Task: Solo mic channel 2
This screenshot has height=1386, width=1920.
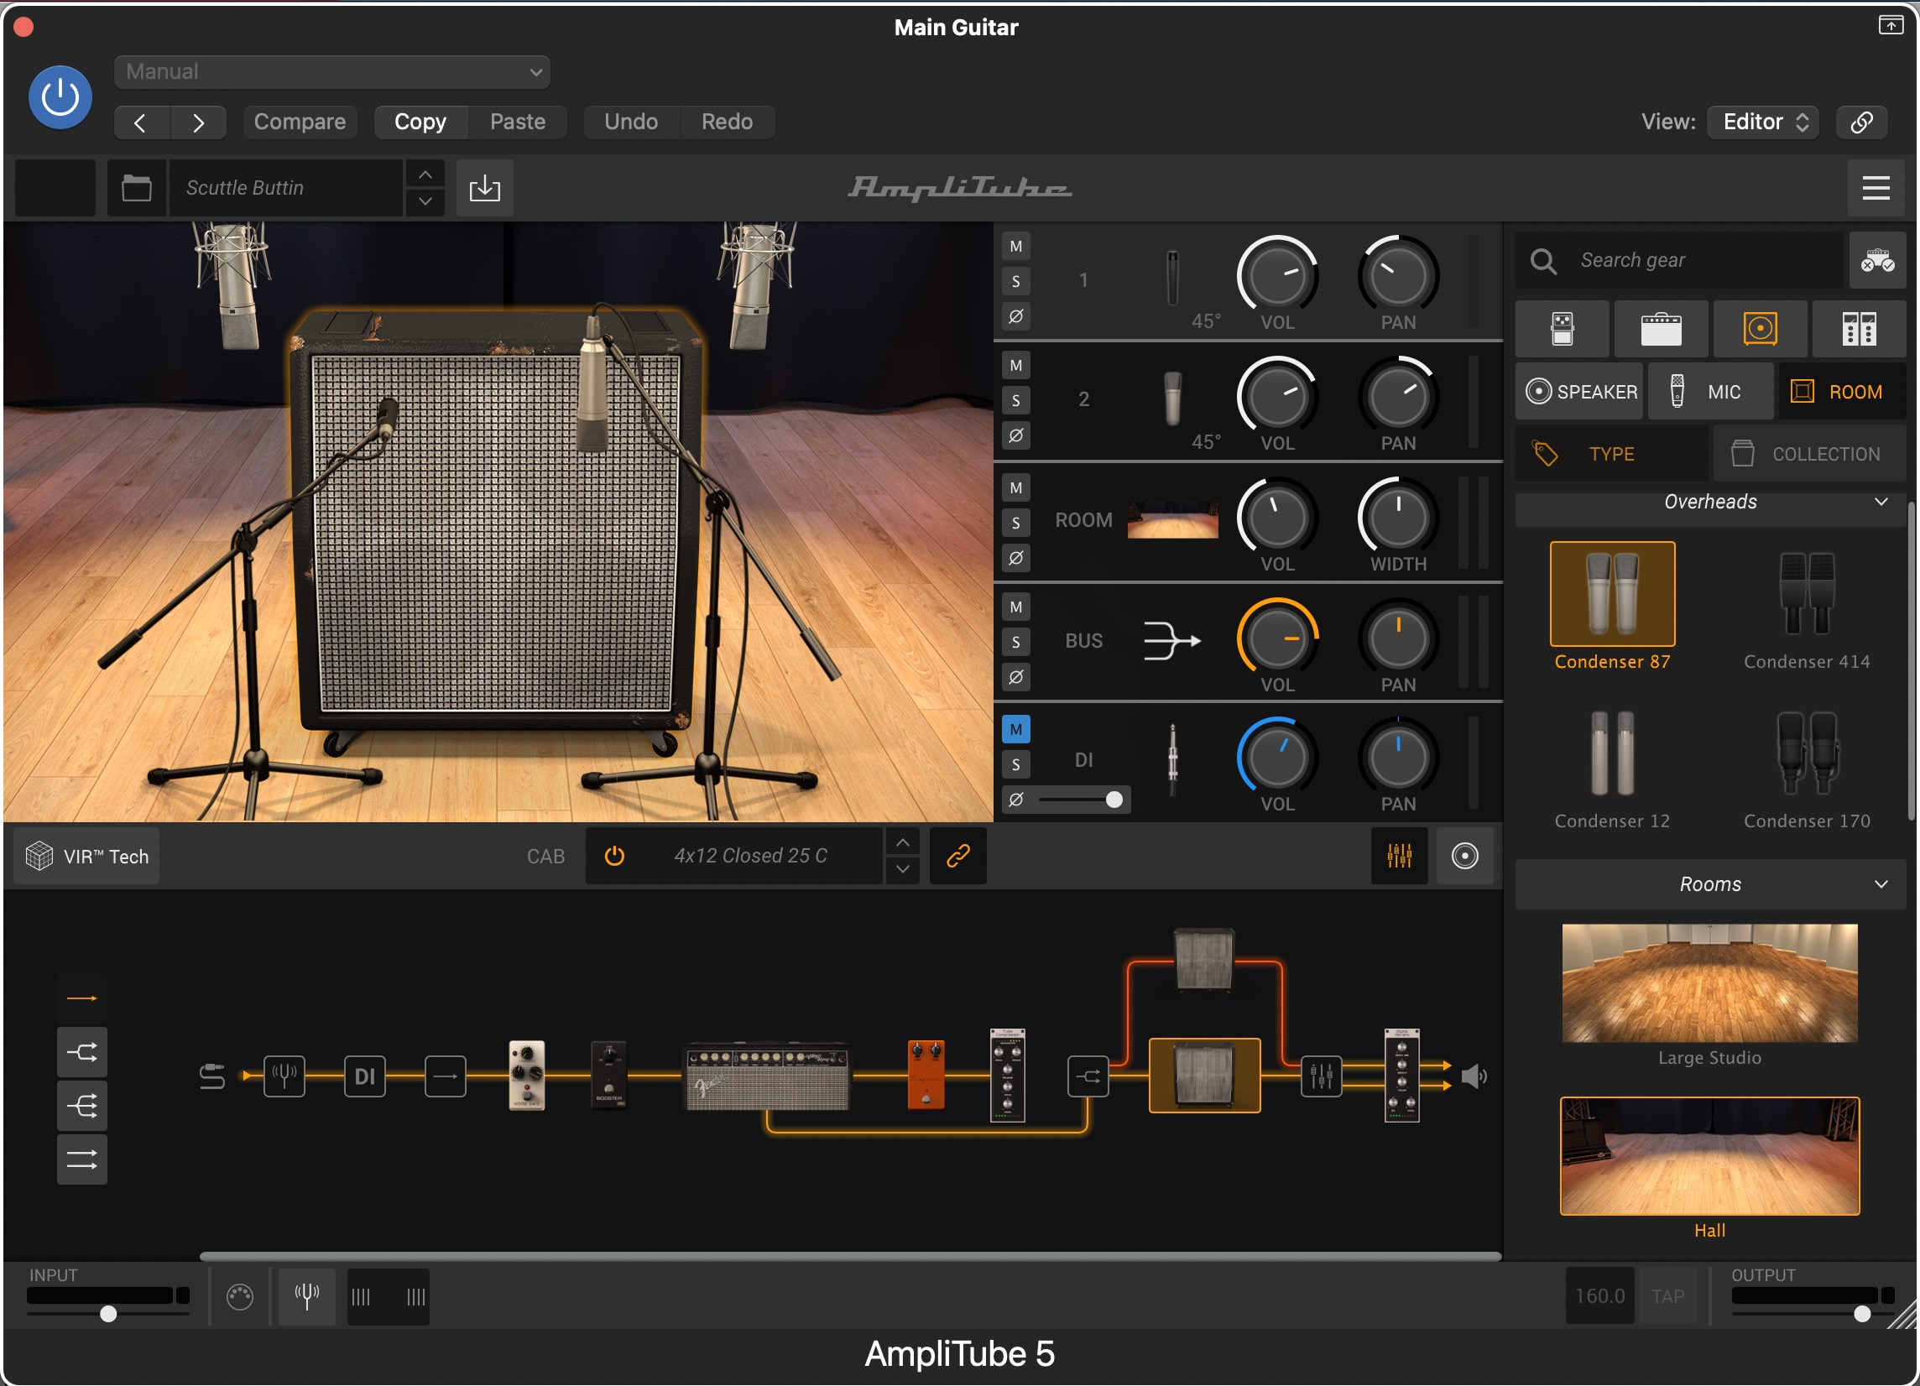Action: pyautogui.click(x=1016, y=401)
